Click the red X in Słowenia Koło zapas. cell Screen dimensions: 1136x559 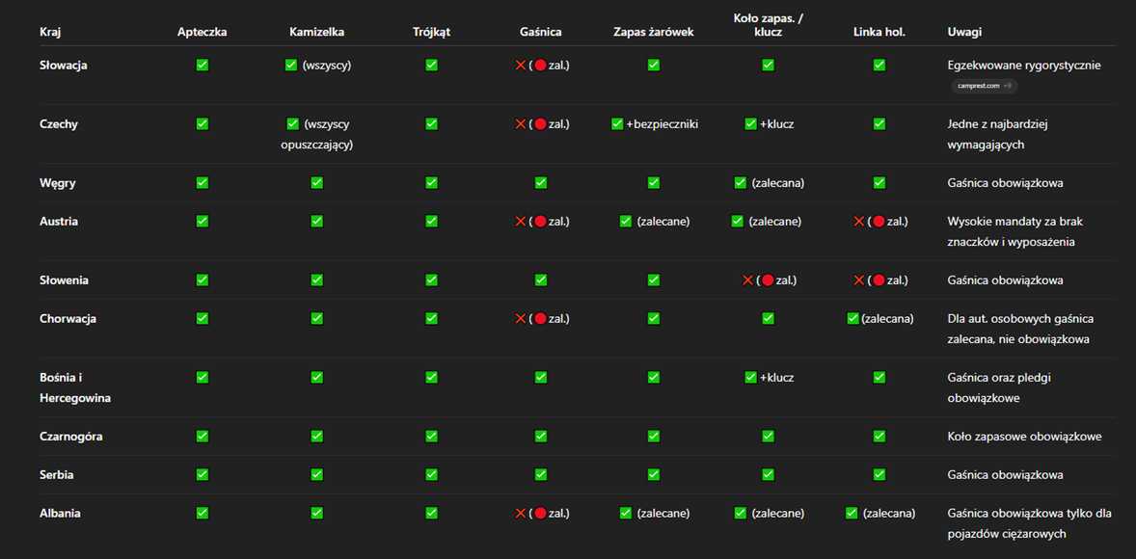pos(747,280)
